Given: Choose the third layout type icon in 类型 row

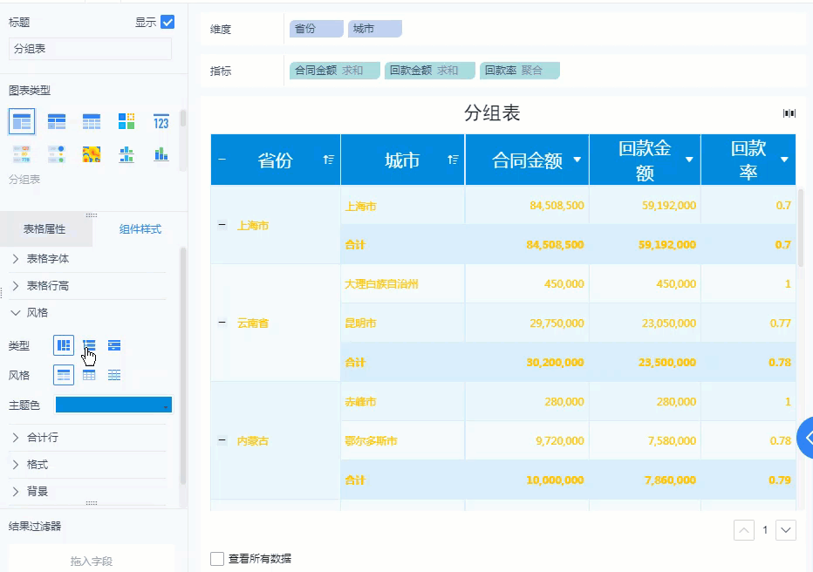Looking at the screenshot, I should 114,346.
